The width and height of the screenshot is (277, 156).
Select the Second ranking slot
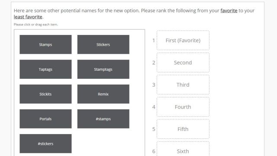183,62
